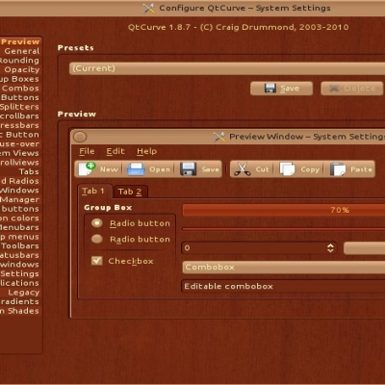Click the thin slider below progress bar
This screenshot has width=385, height=385.
click(284, 229)
